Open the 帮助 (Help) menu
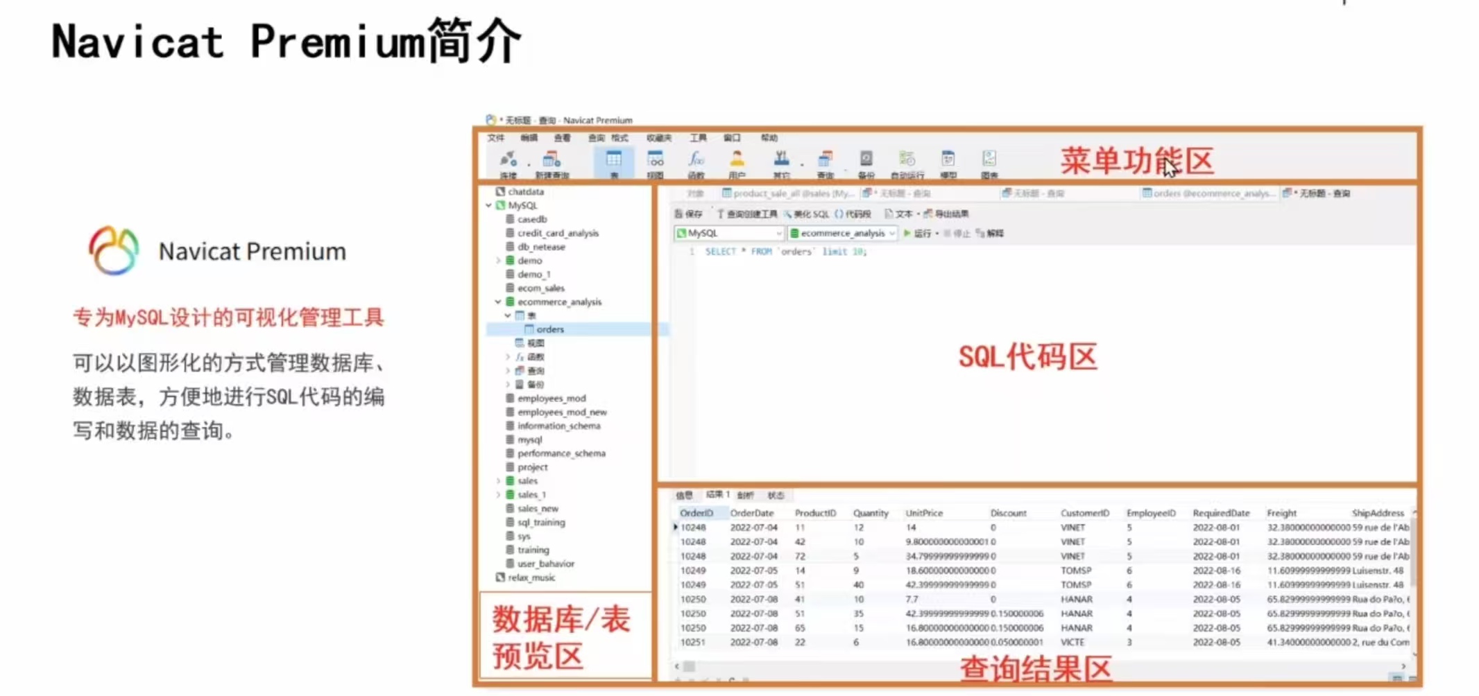Screen dimensions: 1479x696 point(769,138)
